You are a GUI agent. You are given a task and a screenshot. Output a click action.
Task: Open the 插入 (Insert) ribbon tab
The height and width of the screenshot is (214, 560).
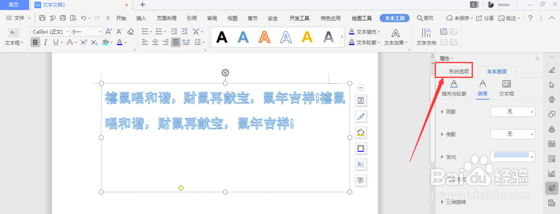click(x=142, y=18)
